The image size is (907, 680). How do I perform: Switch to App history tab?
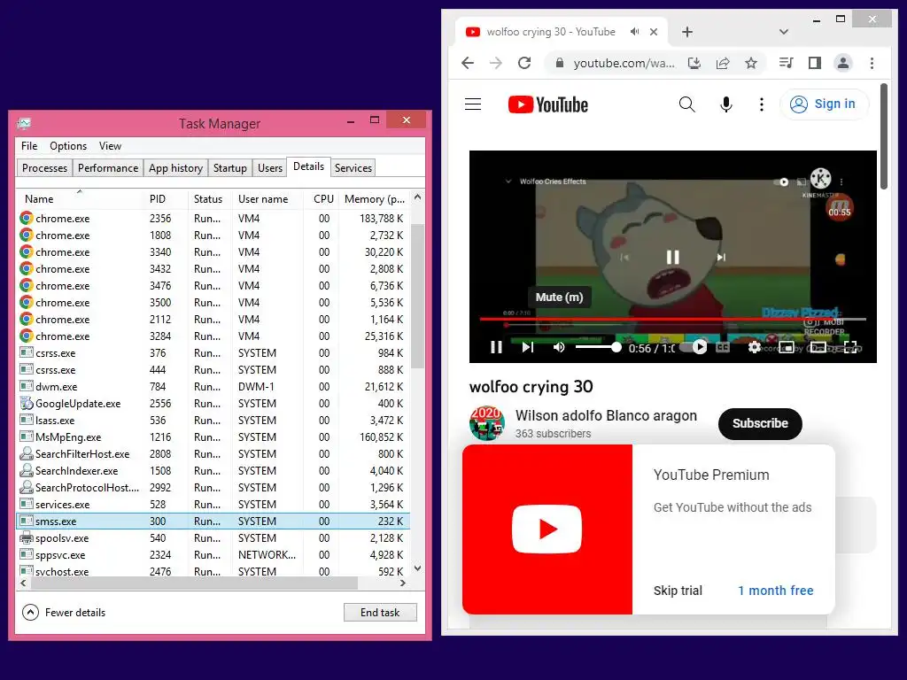(x=175, y=167)
